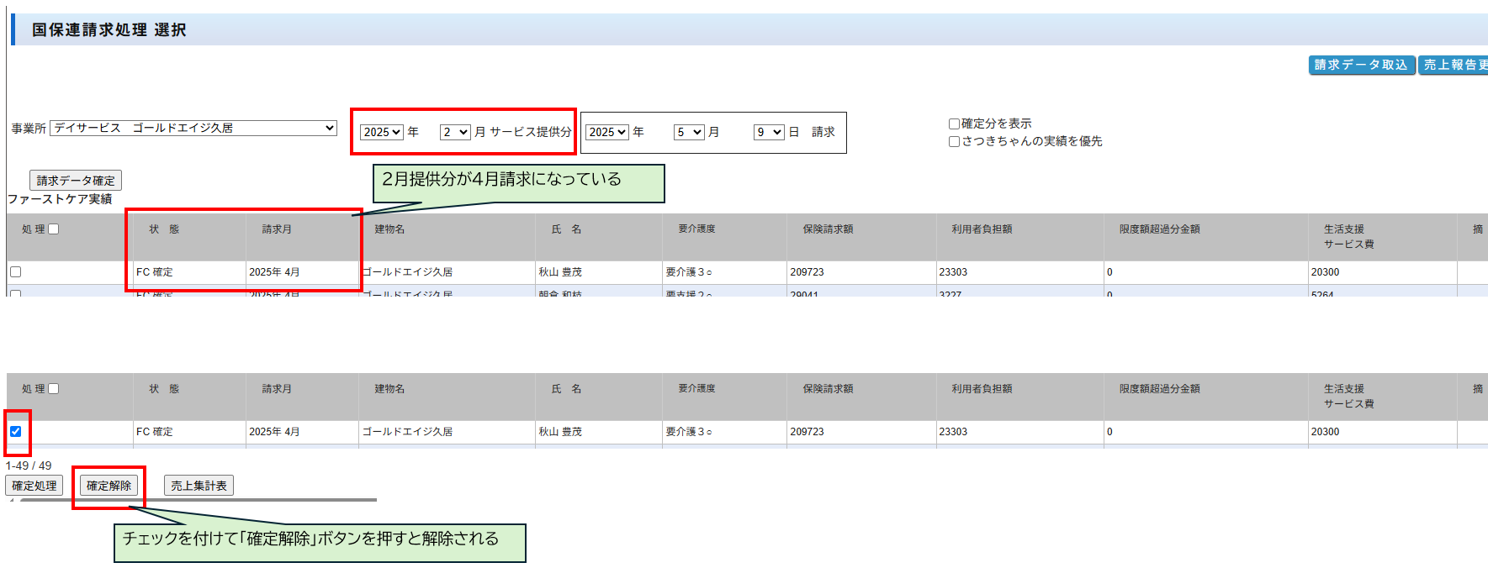Image resolution: width=1488 pixels, height=568 pixels.
Task: Expand the 請求 year dropdown
Action: (607, 132)
